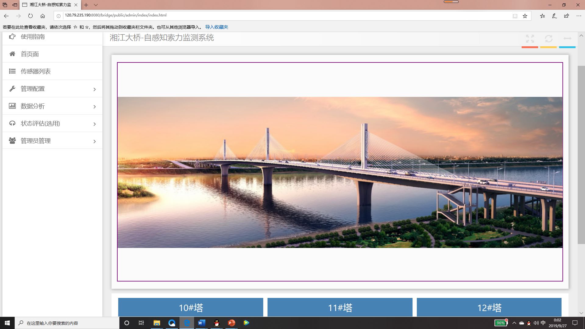Click the hand-pointer icon beside 使用指南

tap(12, 37)
